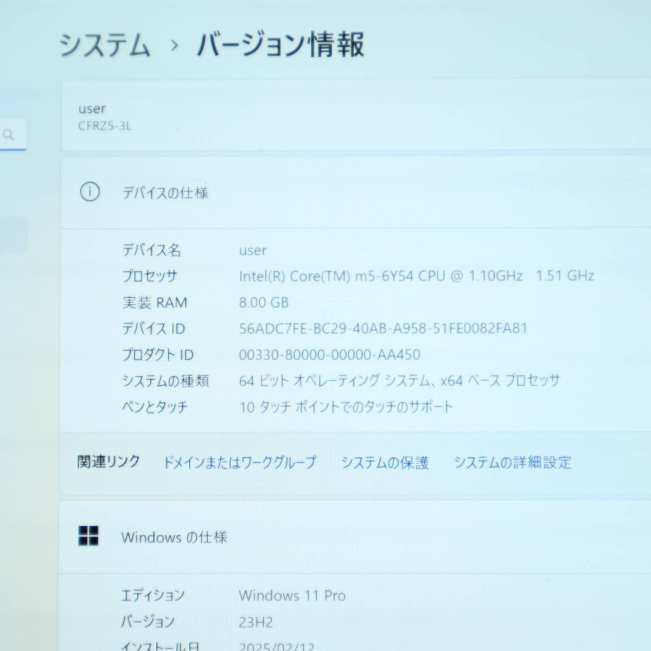Screen dimensions: 651x651
Task: Open the システムの詳細設定 link
Action: [513, 463]
